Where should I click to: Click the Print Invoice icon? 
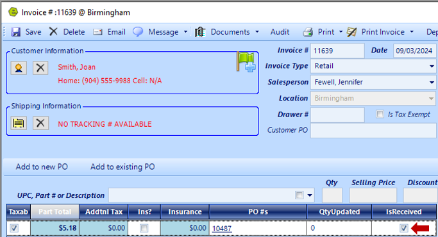click(x=351, y=32)
